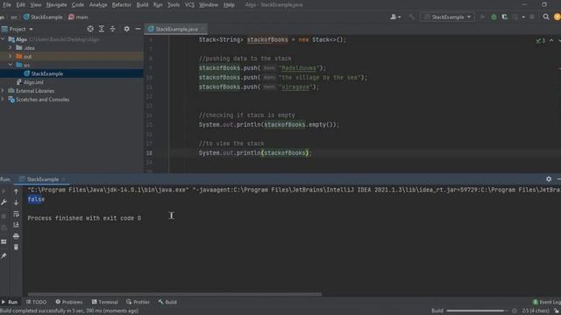Image resolution: width=561 pixels, height=315 pixels.
Task: Go to previous highlighted problem arrow
Action: click(x=551, y=40)
